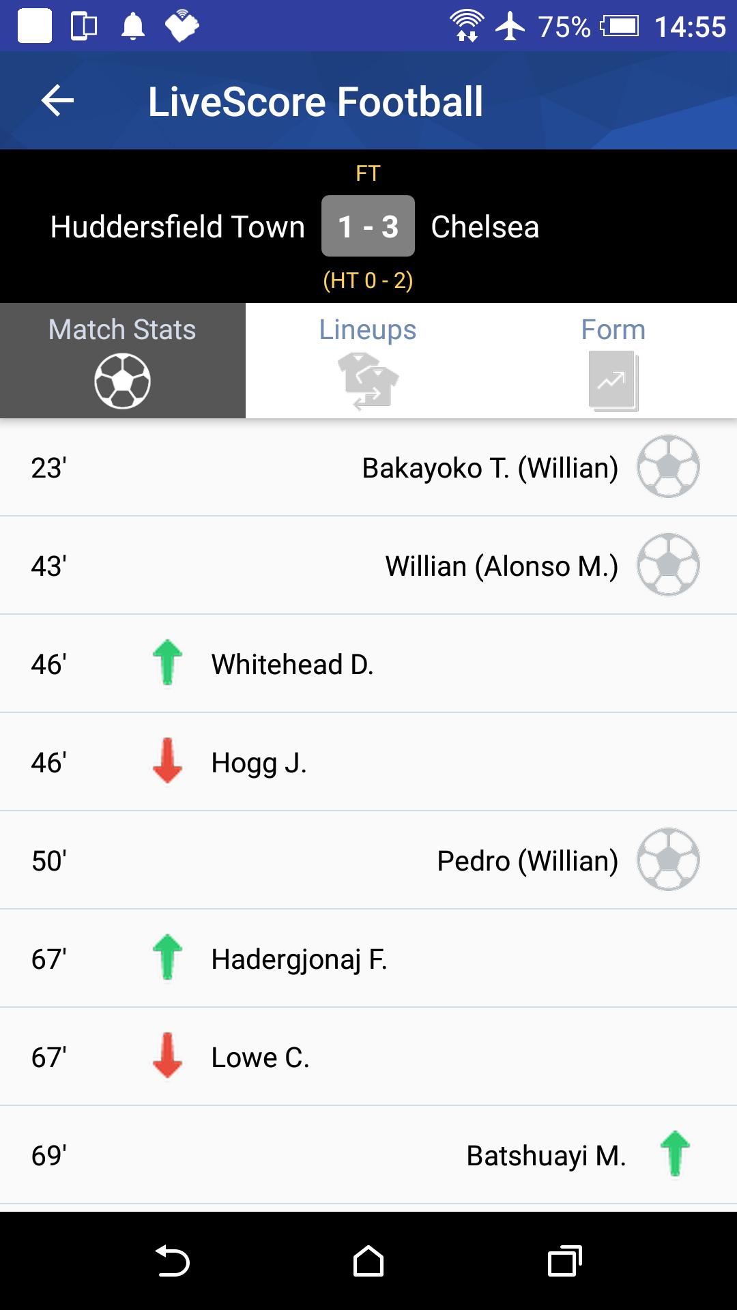
Task: Tap the goal ball icon for Bakayoko
Action: [x=668, y=467]
